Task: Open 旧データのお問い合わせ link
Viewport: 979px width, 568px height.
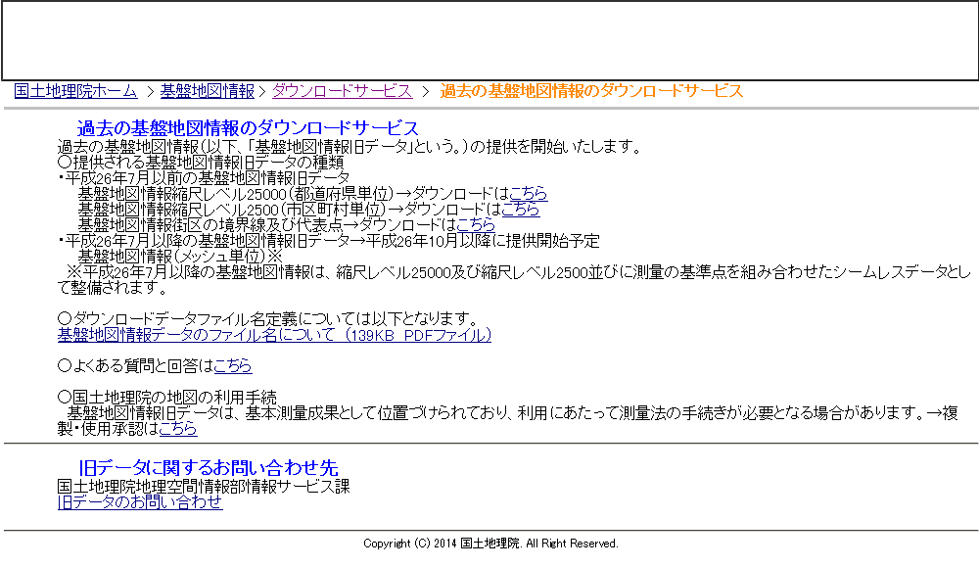Action: [x=140, y=501]
